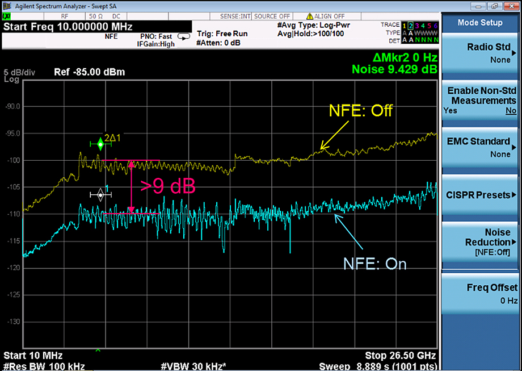Click the green delta marker 2Δ1 diamond

pyautogui.click(x=100, y=144)
